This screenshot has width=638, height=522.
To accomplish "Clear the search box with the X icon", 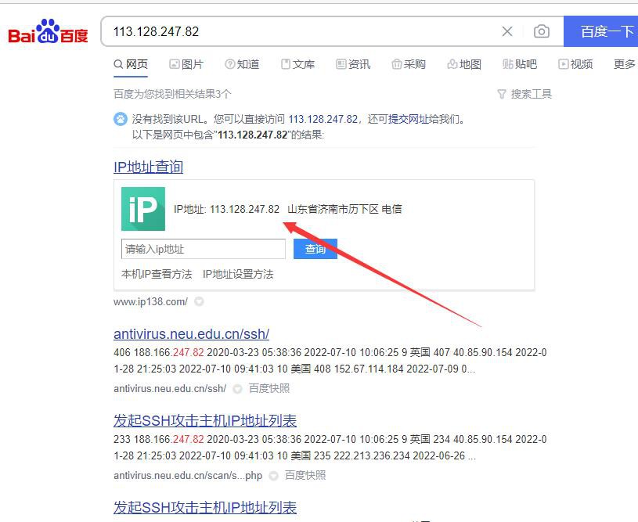I will (x=507, y=31).
